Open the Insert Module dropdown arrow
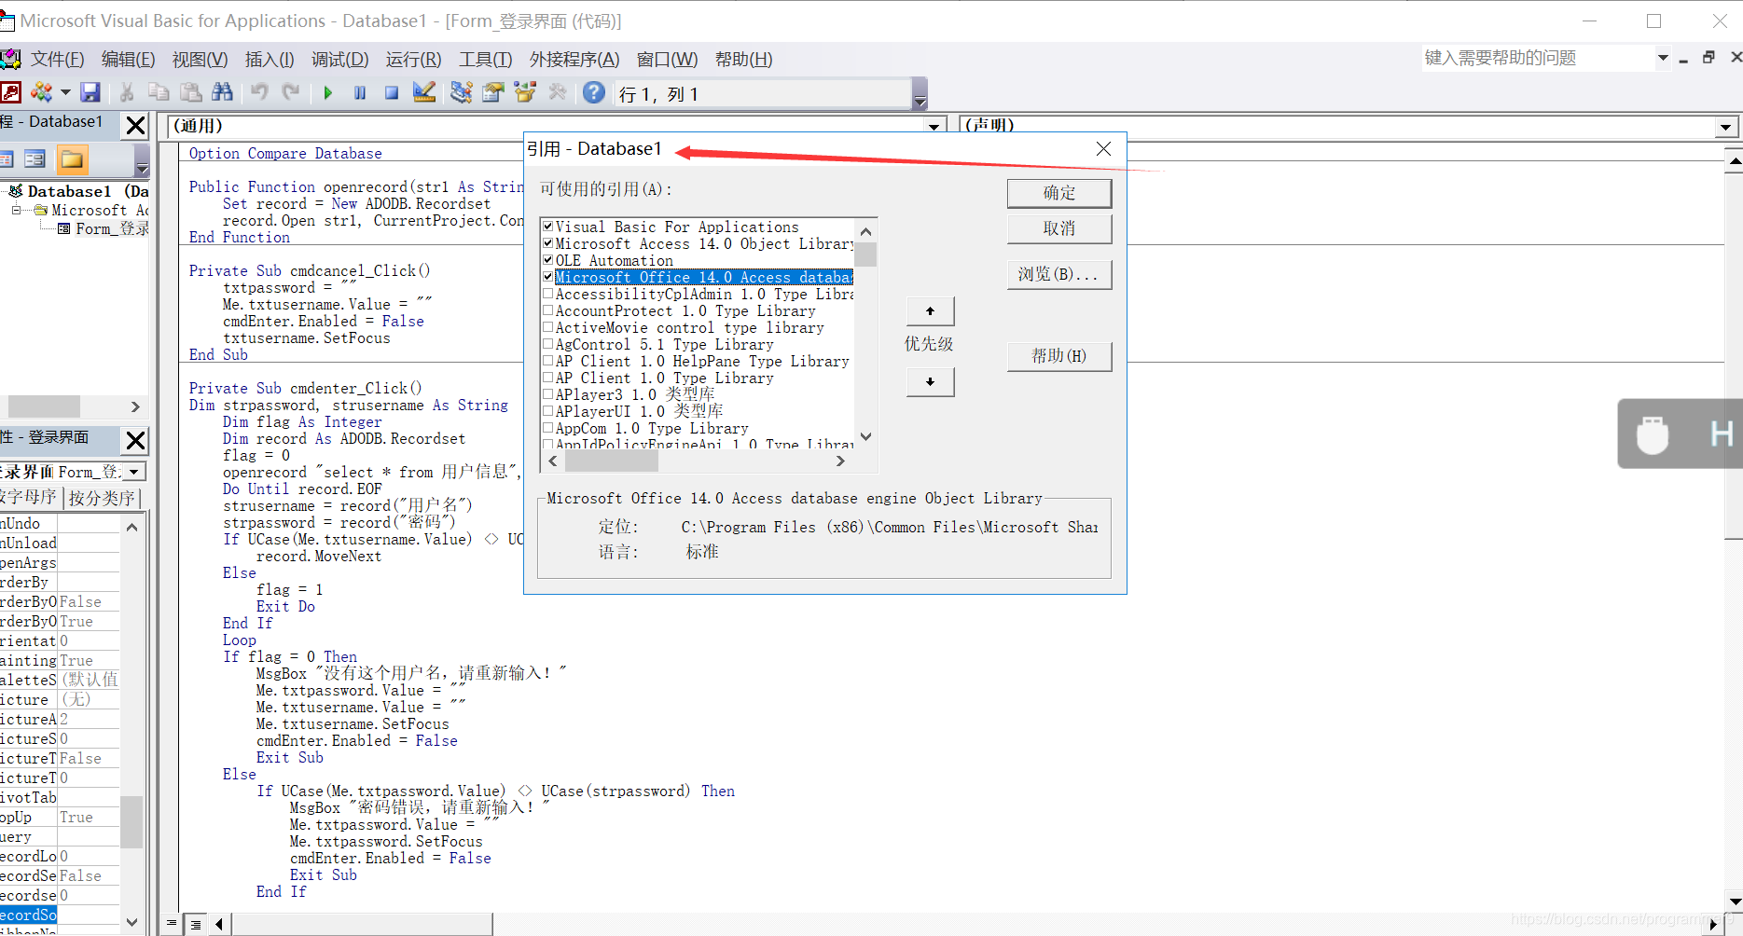 [x=65, y=92]
